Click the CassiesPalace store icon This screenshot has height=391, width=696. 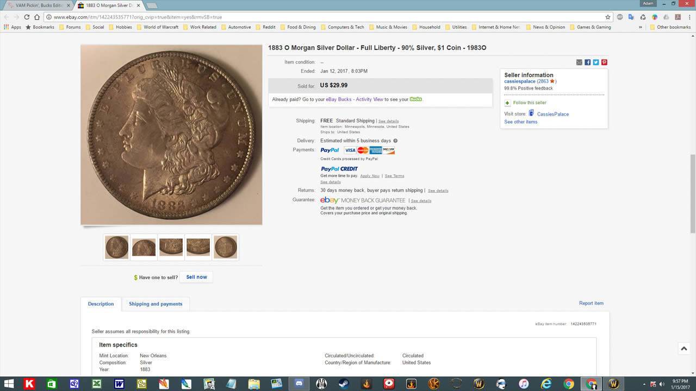[x=531, y=113]
